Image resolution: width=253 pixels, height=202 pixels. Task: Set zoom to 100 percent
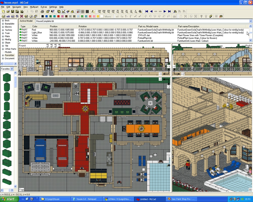coord(113,12)
